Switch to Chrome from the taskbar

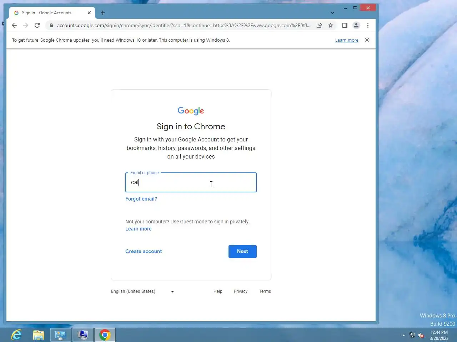(x=105, y=335)
